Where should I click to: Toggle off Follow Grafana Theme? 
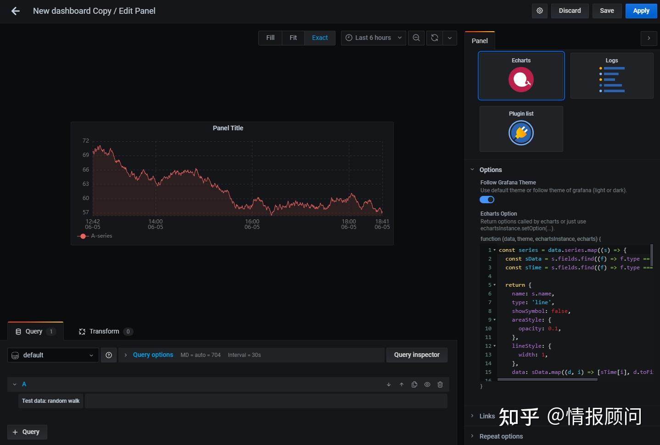pos(487,200)
